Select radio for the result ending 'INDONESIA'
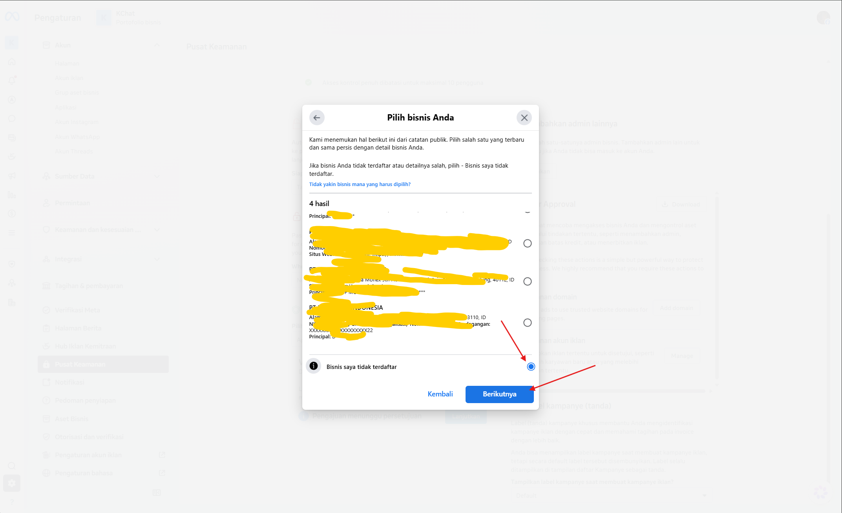842x513 pixels. coord(527,323)
